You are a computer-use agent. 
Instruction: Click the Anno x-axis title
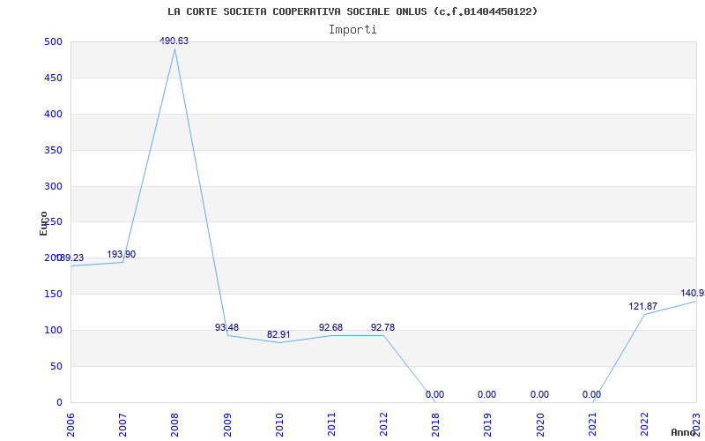684,432
